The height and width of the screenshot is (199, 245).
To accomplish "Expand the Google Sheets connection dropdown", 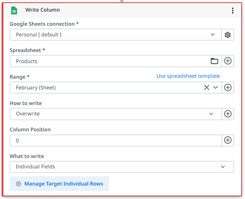I will click(213, 35).
